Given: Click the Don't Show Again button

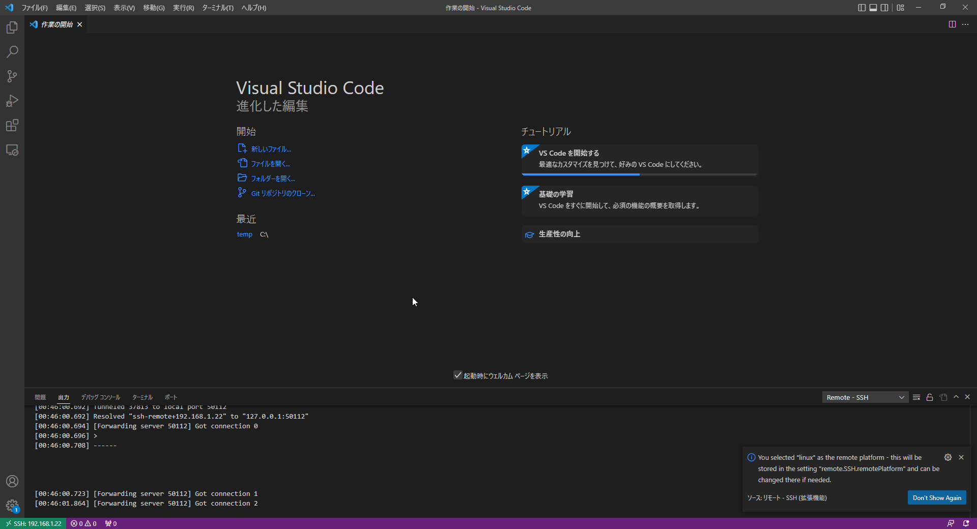Looking at the screenshot, I should point(937,498).
